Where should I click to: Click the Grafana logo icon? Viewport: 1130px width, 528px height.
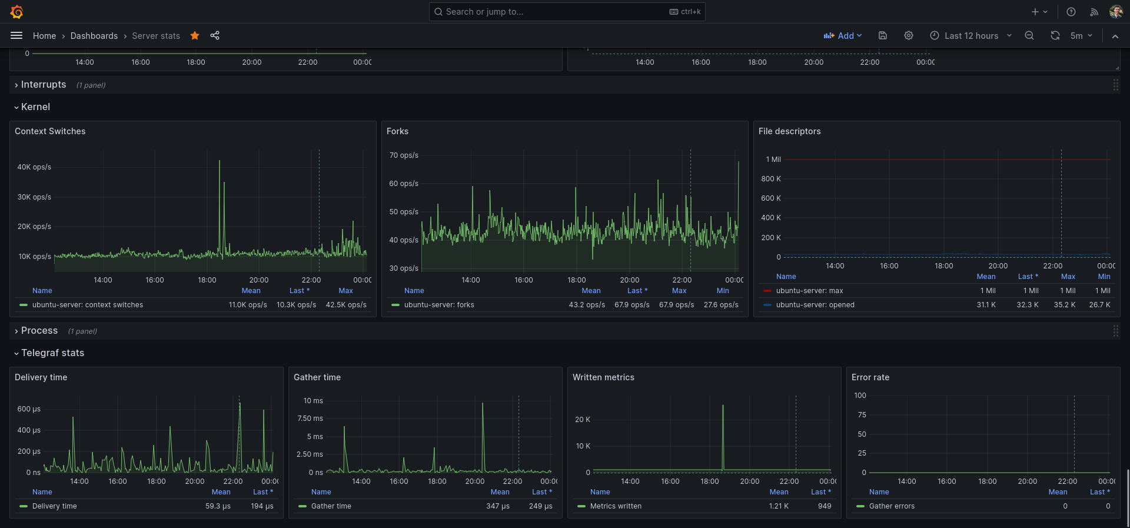pyautogui.click(x=17, y=12)
